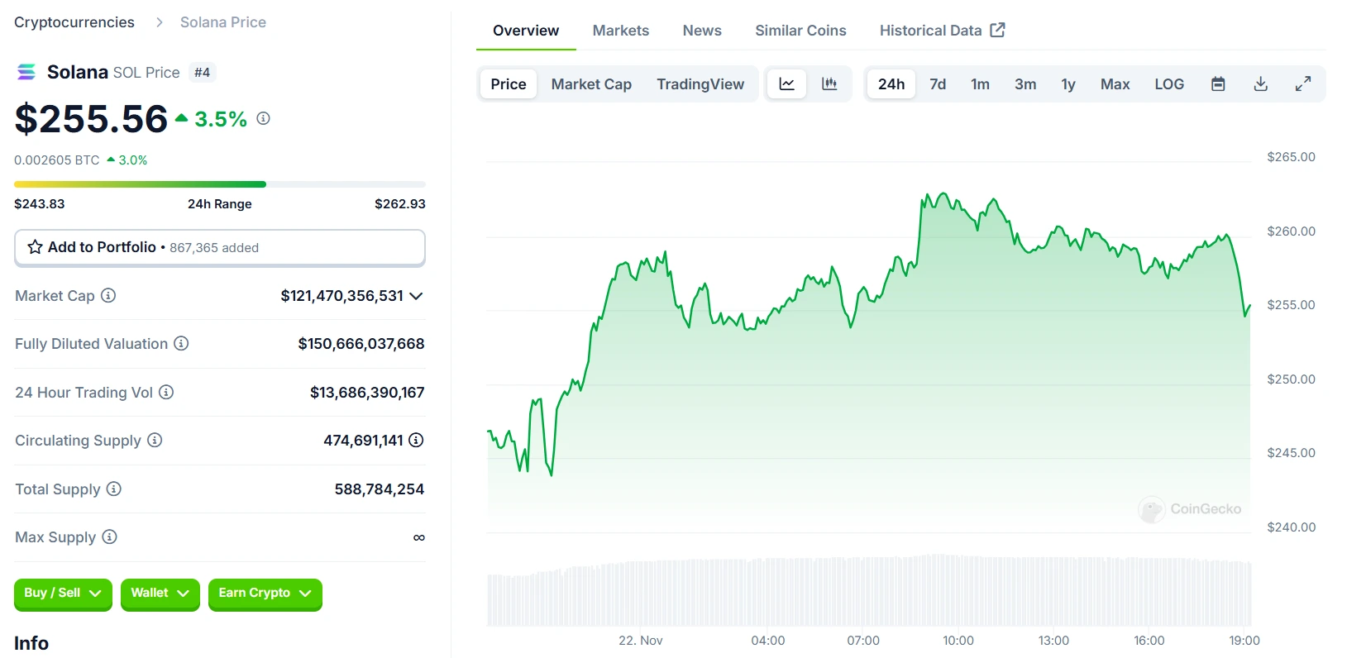The height and width of the screenshot is (658, 1366).
Task: Switch to line chart view icon
Action: tap(787, 83)
